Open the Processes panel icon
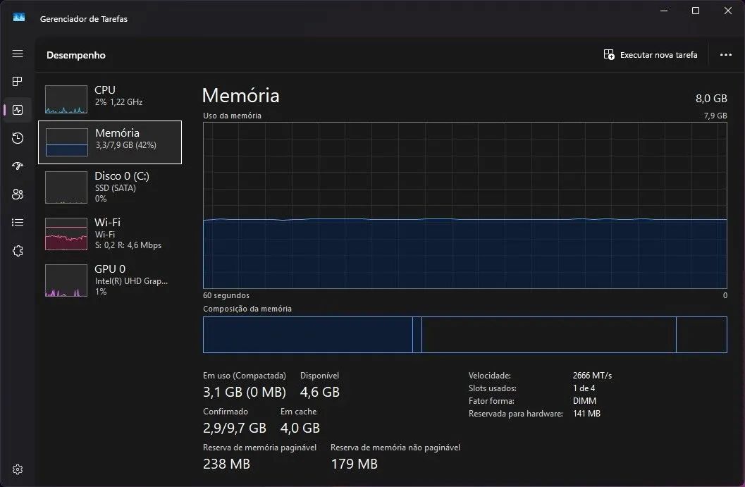 17,81
